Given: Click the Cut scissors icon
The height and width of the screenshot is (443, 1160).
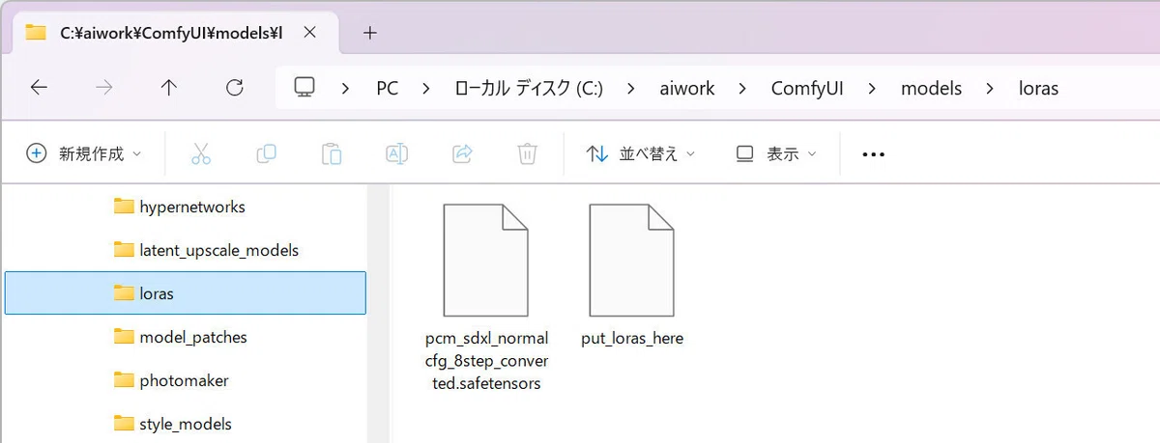Looking at the screenshot, I should (x=200, y=153).
